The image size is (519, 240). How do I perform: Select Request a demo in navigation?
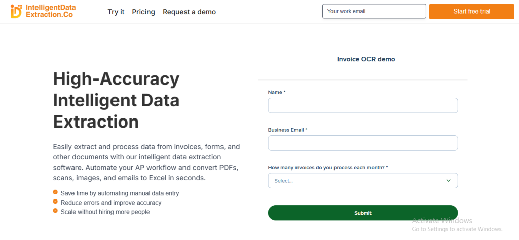(x=189, y=12)
